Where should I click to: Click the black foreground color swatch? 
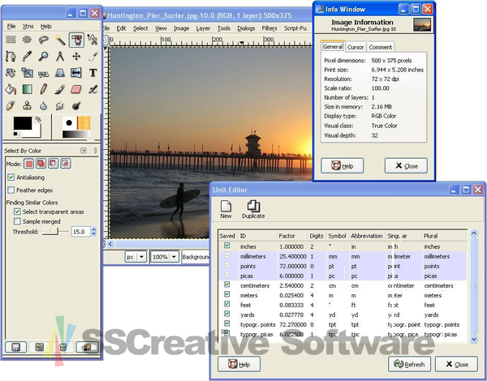[x=23, y=123]
